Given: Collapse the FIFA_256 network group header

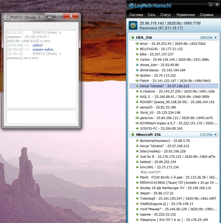Looking at the screenshot, I should (x=174, y=38).
